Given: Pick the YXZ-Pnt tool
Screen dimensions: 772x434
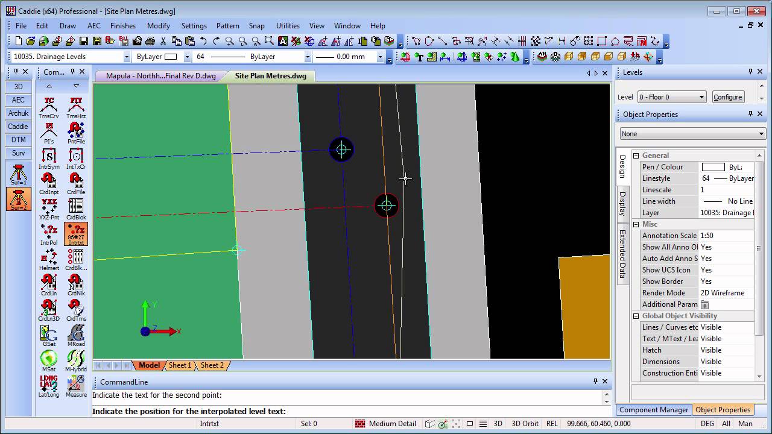Looking at the screenshot, I should tap(49, 209).
